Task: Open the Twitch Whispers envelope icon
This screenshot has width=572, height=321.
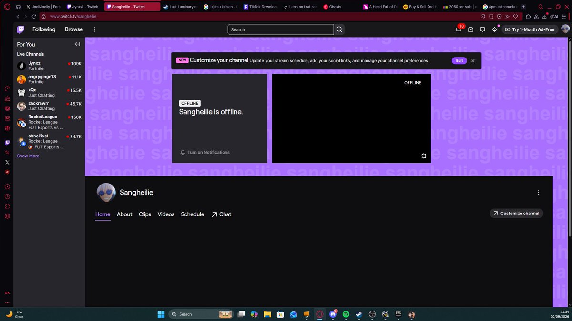Action: [x=470, y=29]
